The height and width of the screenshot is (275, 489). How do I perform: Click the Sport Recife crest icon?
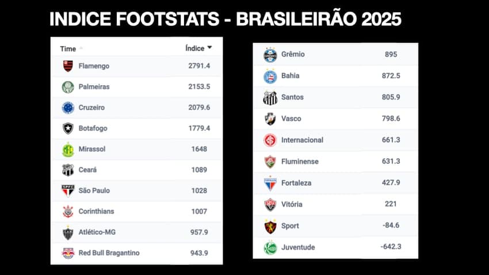coord(270,226)
